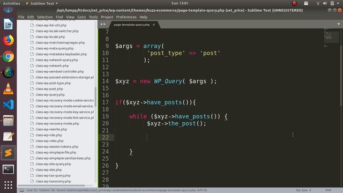
Task: Open the Sublime Text app menu dropdown
Action: tap(42, 3)
